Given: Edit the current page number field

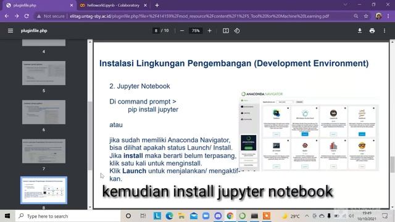Looking at the screenshot, I should pyautogui.click(x=156, y=31).
